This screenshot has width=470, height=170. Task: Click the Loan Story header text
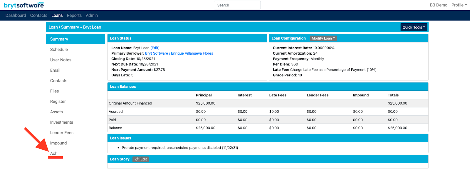(x=120, y=159)
